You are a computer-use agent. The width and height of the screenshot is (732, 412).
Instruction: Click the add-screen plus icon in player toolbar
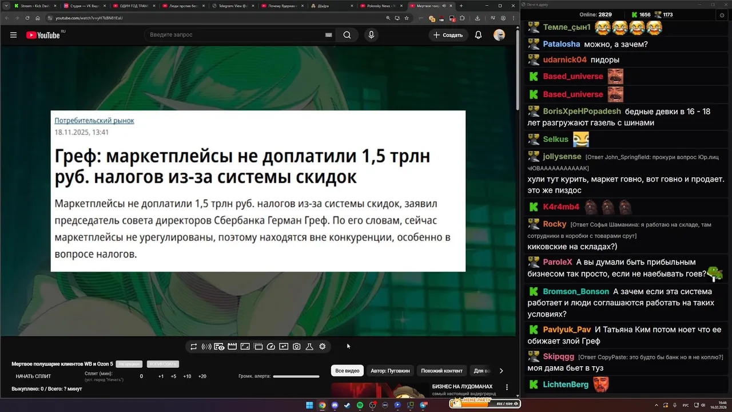pos(284,347)
